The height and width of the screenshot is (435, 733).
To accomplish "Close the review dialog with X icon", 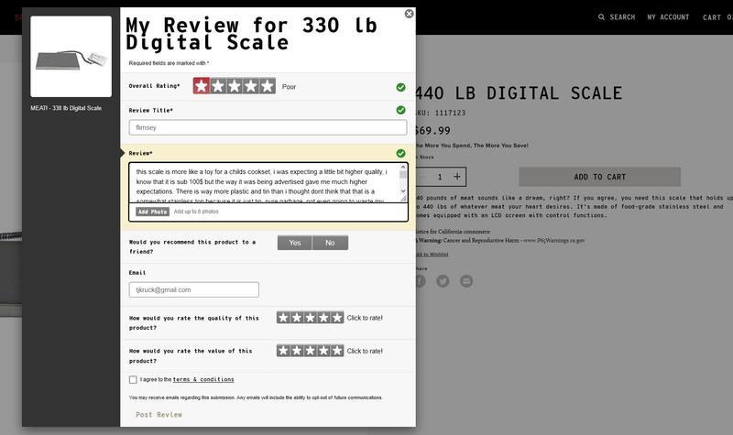I will [x=409, y=14].
